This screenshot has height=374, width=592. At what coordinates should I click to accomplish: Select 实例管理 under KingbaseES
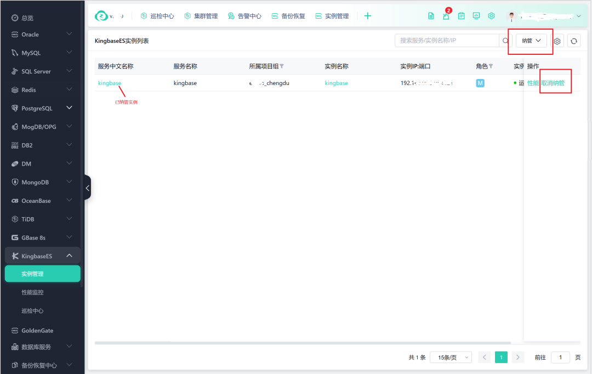coord(43,274)
